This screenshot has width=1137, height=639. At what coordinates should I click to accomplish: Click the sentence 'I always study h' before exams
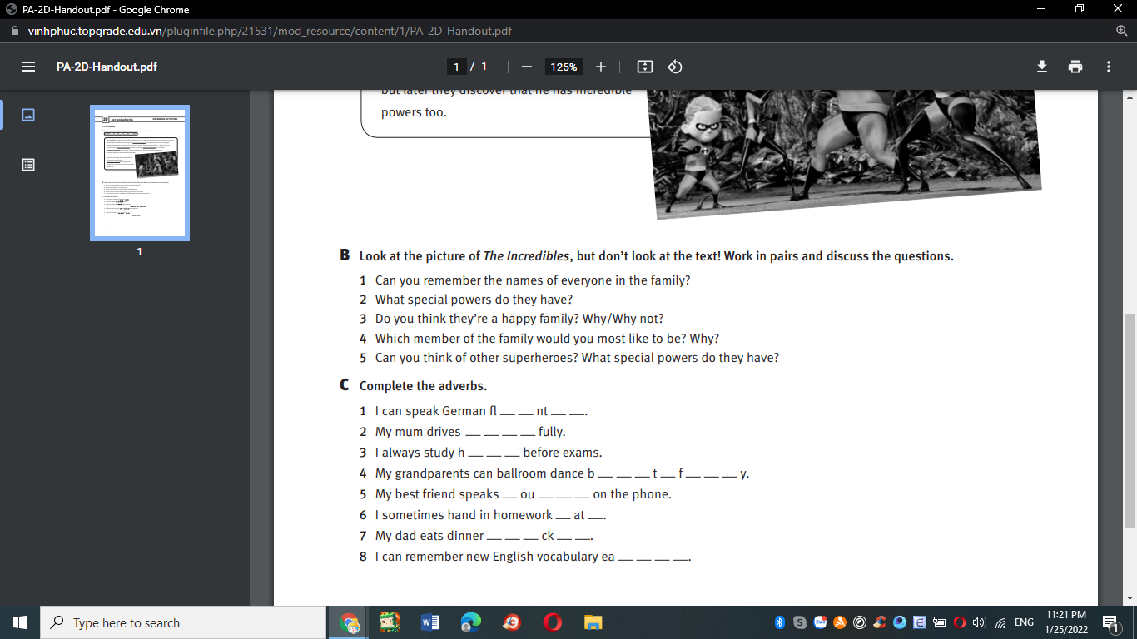point(489,453)
